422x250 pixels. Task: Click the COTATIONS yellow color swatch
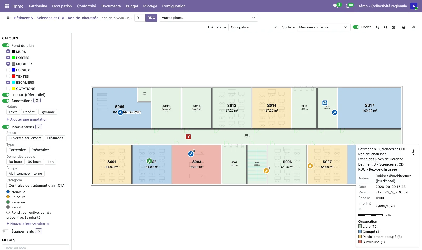coord(13,89)
